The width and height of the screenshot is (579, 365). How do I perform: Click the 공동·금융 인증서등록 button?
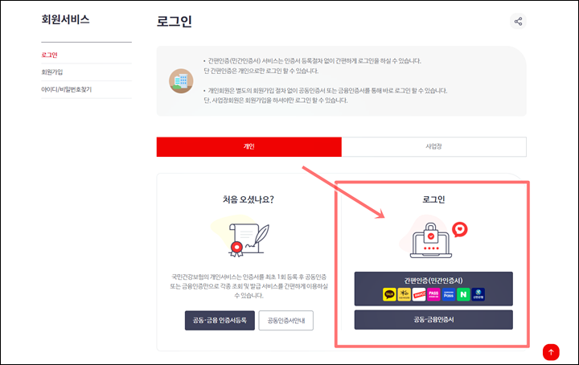click(220, 320)
